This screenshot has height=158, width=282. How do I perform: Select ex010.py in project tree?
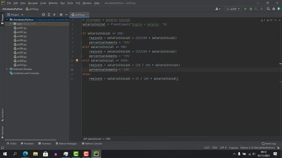click(20, 65)
